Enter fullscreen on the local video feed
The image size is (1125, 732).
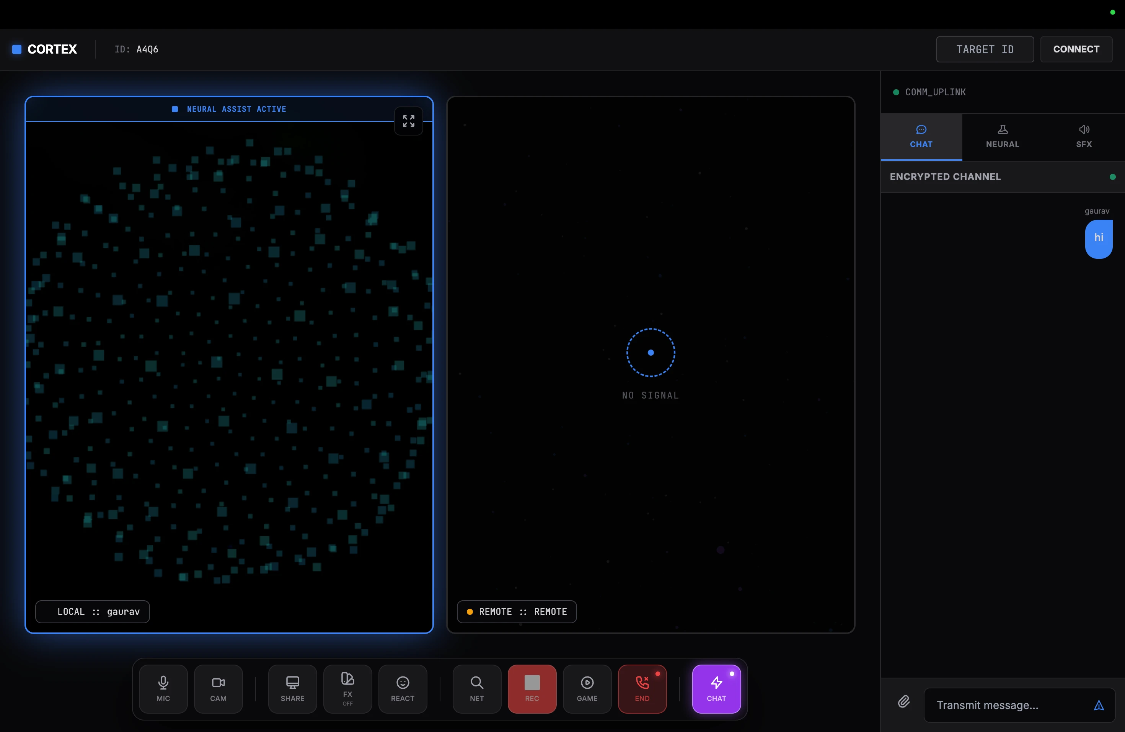[408, 121]
